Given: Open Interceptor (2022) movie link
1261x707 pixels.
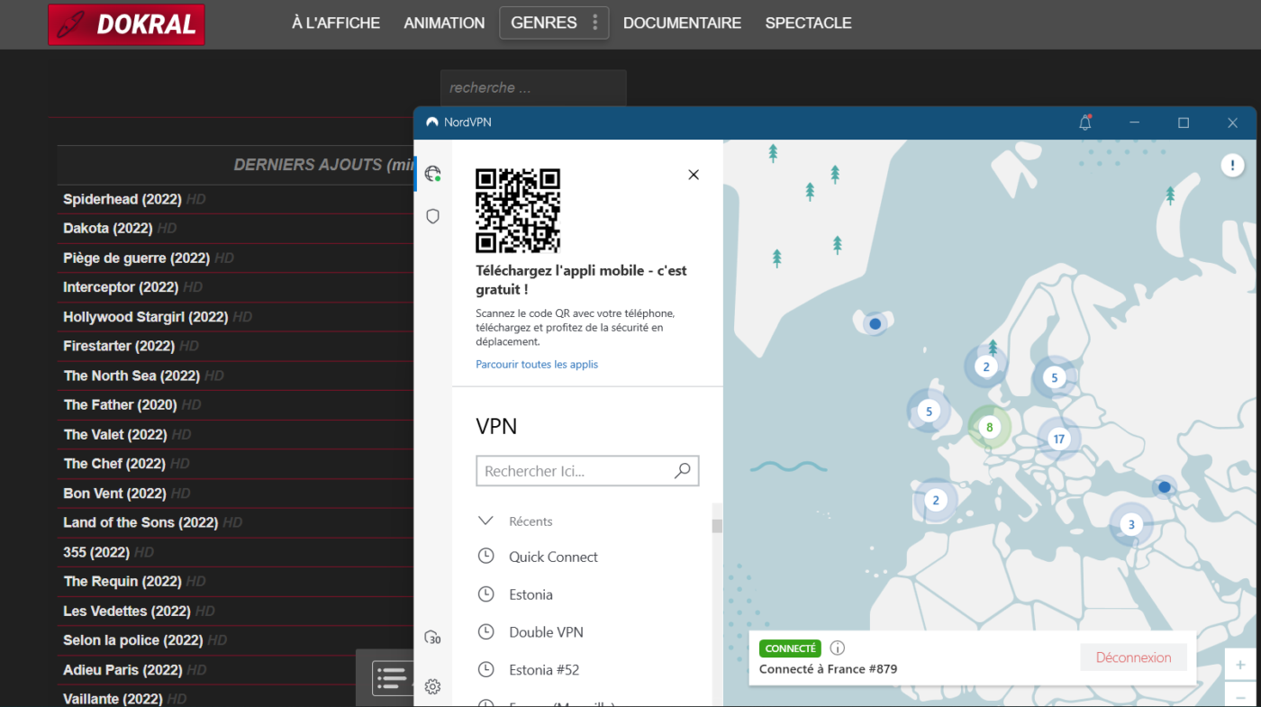Looking at the screenshot, I should [121, 287].
